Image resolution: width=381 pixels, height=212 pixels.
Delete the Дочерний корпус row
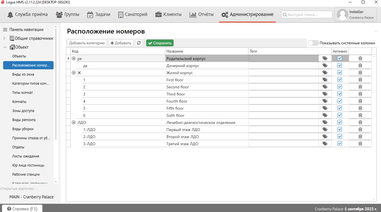pyautogui.click(x=360, y=65)
